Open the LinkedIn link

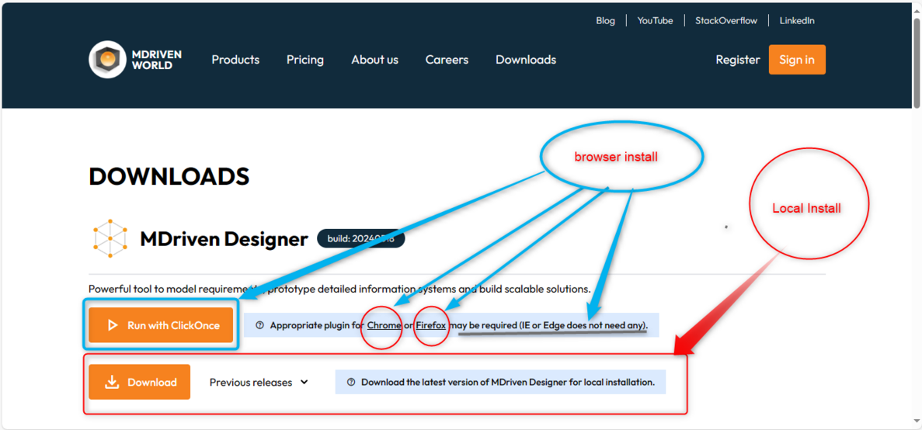pos(797,20)
